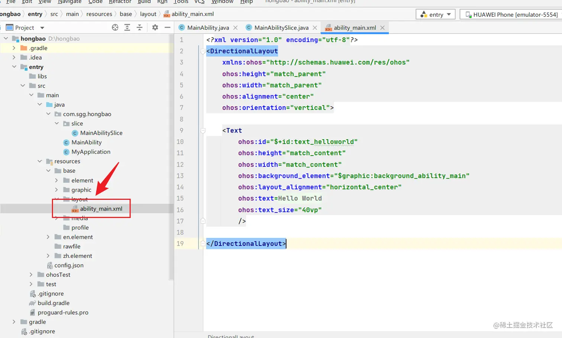This screenshot has width=562, height=338.
Task: Click fold end marker at line 19
Action: coord(203,244)
